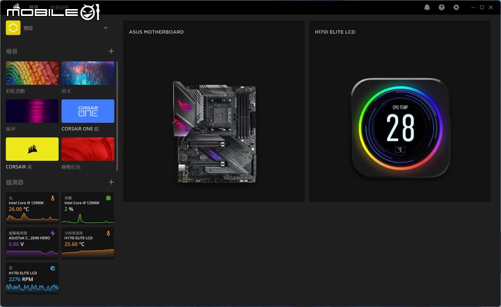Image resolution: width=501 pixels, height=307 pixels.
Task: Select the '0.86 V' voltage value
Action: click(16, 244)
